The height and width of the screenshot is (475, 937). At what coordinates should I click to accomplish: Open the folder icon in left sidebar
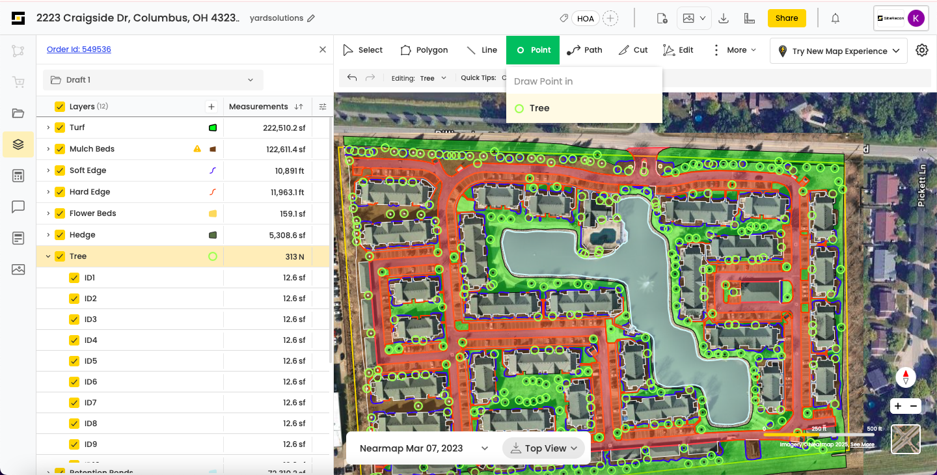tap(18, 113)
